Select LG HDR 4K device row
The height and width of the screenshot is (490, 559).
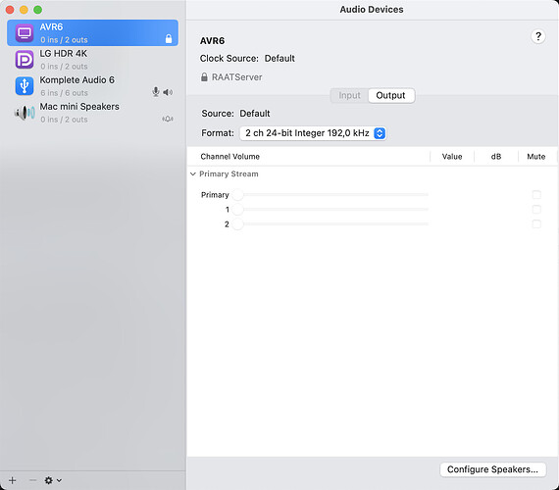point(93,60)
